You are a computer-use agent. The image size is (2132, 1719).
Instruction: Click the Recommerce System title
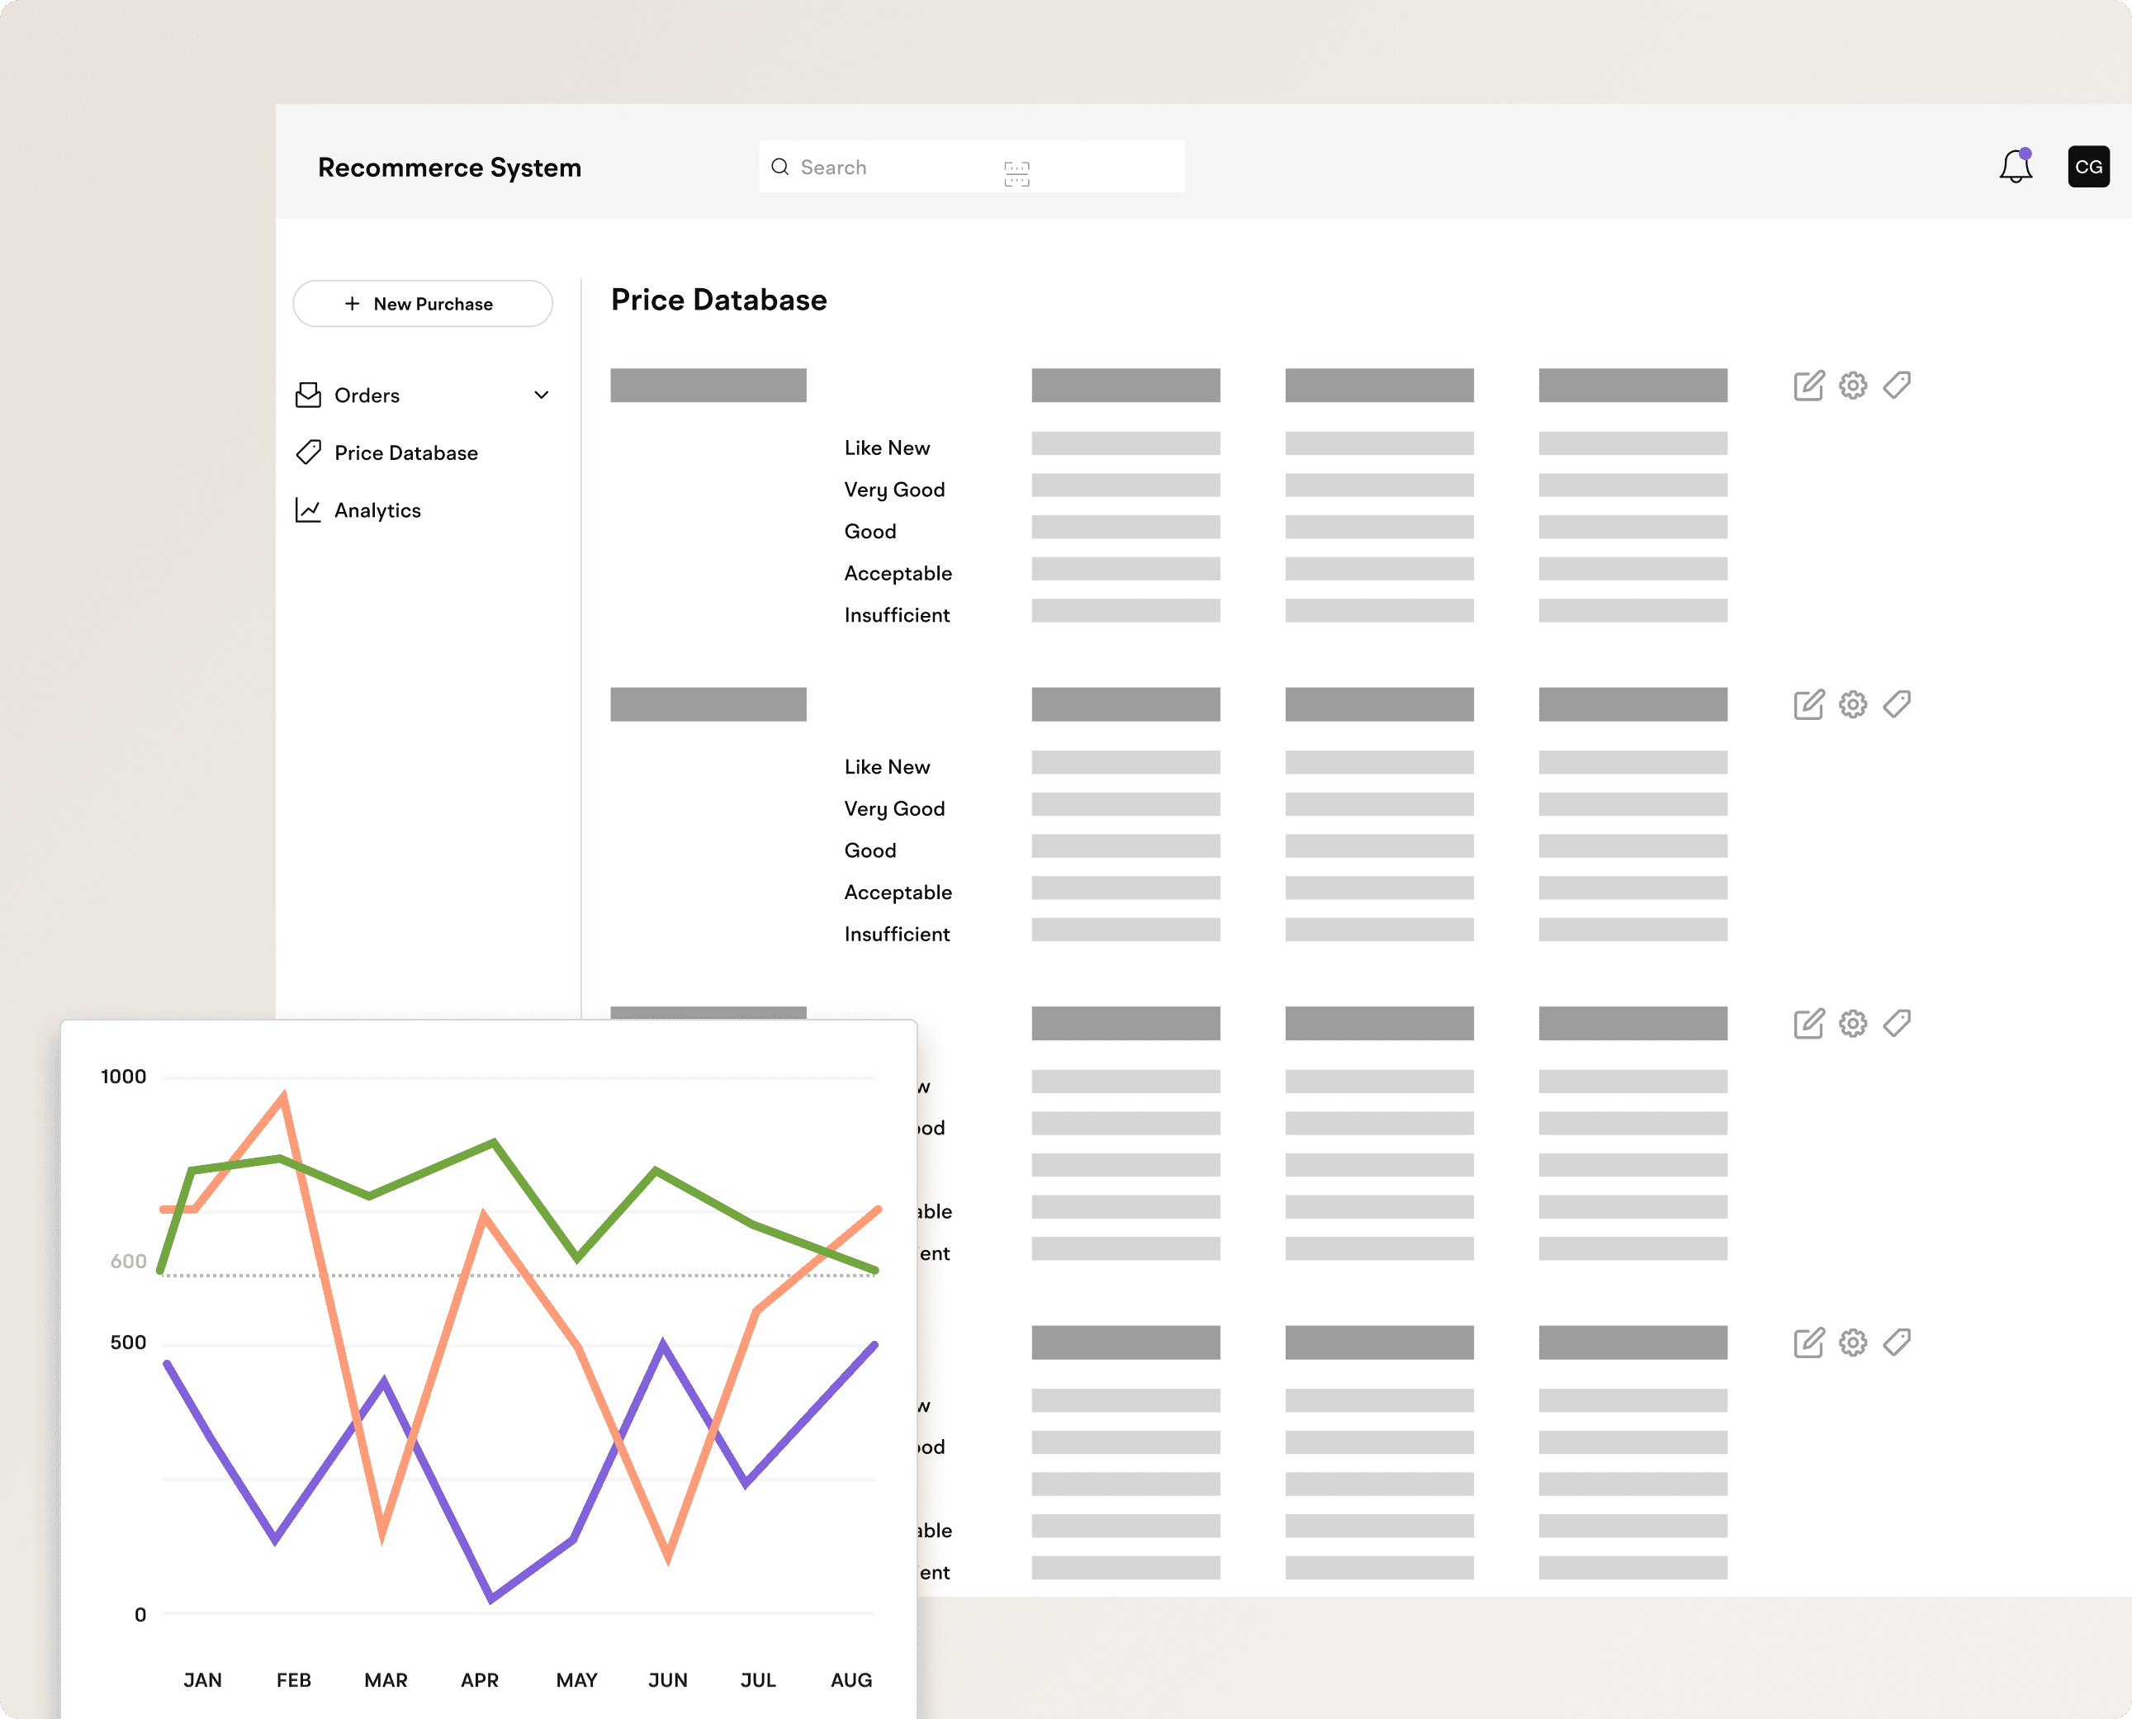coord(449,168)
